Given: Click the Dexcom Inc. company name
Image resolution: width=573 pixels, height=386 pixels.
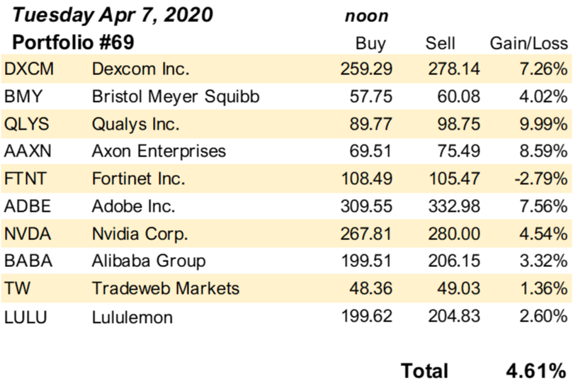Looking at the screenshot, I should 141,69.
